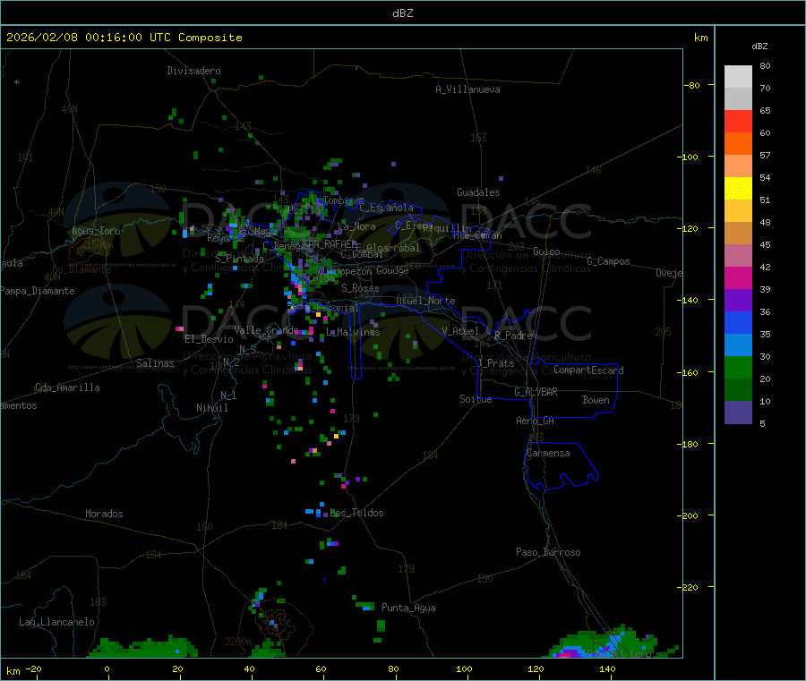The height and width of the screenshot is (681, 806).
Task: Click the -200 km tick on right axis
Action: pyautogui.click(x=688, y=515)
